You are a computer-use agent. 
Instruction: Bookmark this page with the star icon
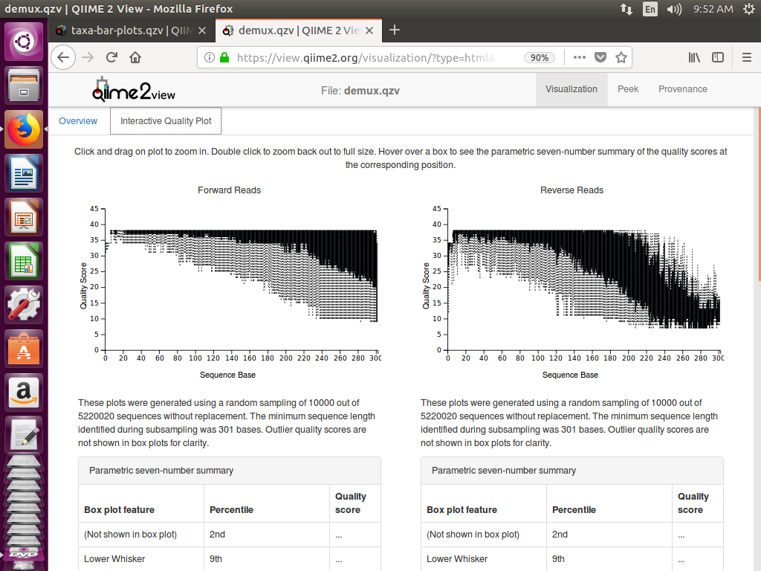621,57
